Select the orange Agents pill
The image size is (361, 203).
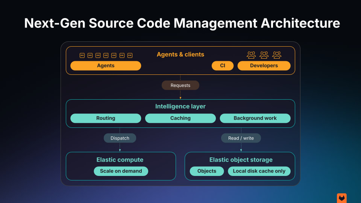tap(106, 65)
